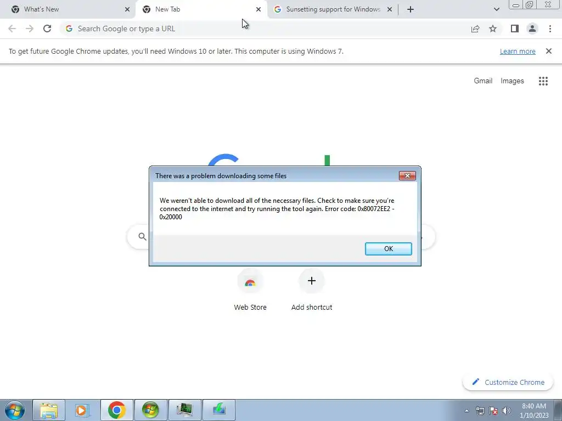Open the Chrome profile avatar

tap(532, 29)
